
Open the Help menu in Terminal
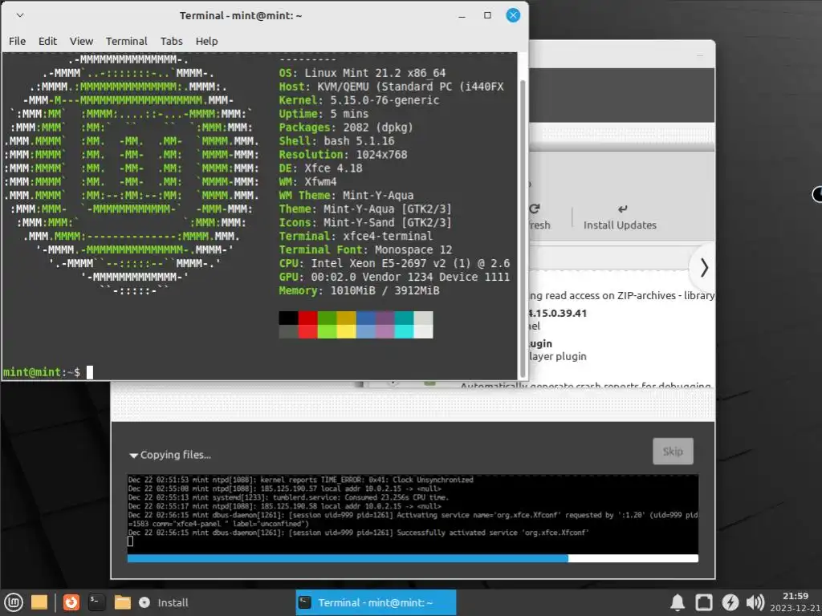click(x=206, y=41)
